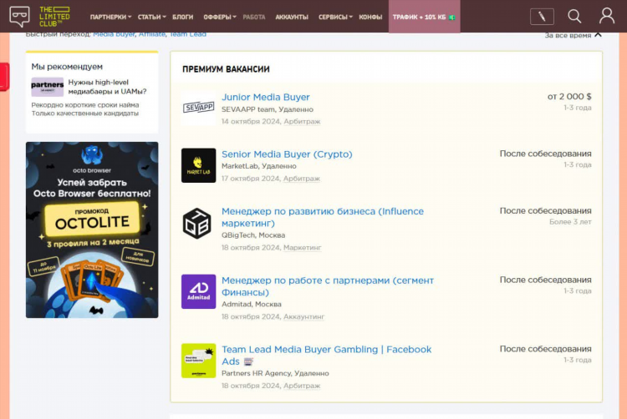Open the user profile icon
The width and height of the screenshot is (627, 419).
point(607,16)
